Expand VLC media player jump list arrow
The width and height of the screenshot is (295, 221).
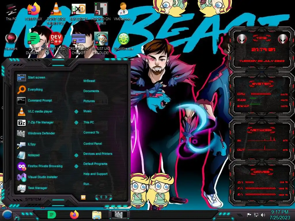click(76, 112)
